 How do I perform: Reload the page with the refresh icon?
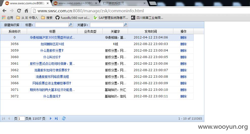[x=19, y=11]
